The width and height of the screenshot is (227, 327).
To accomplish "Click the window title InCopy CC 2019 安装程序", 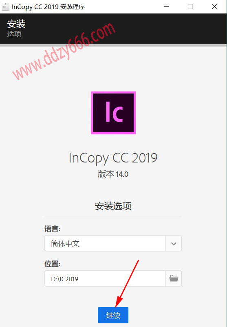I will point(48,7).
